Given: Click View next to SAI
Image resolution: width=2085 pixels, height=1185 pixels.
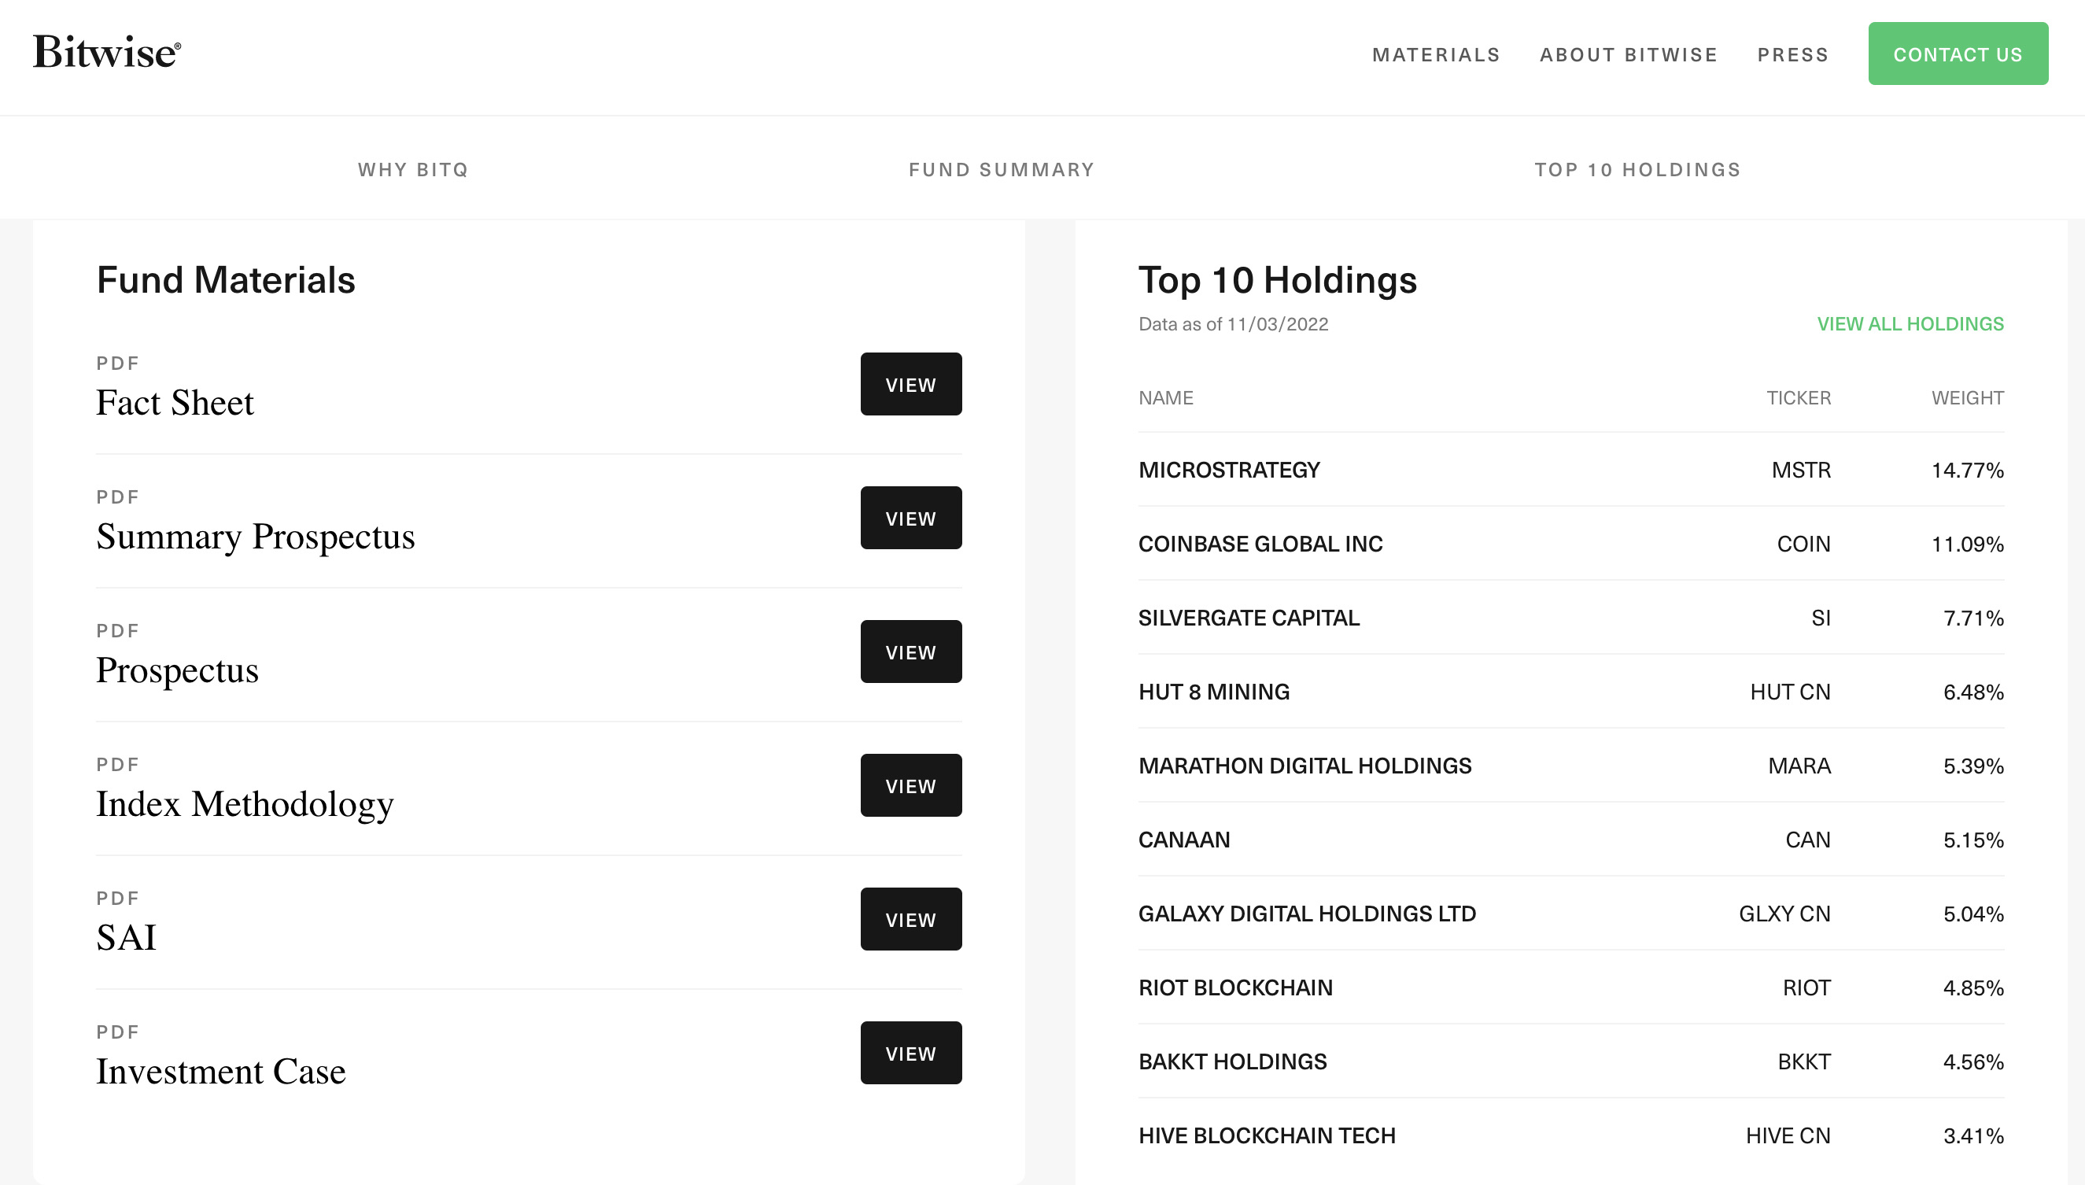Looking at the screenshot, I should (910, 919).
